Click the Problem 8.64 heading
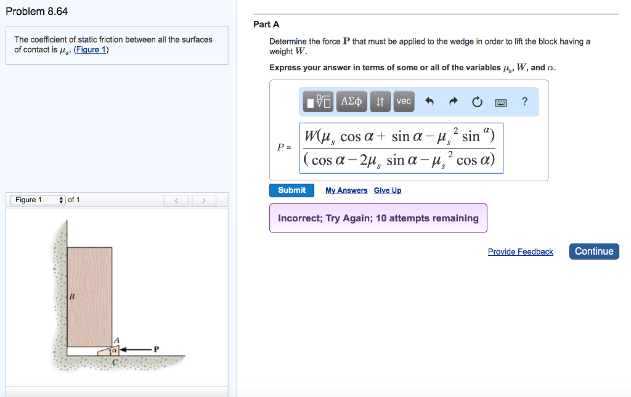Screen dimensions: 631x397 click(36, 11)
